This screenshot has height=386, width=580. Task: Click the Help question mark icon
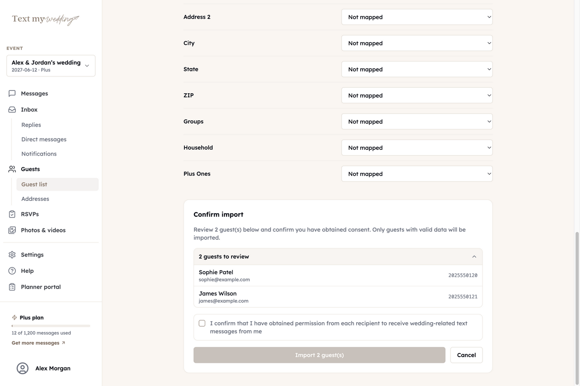[12, 271]
